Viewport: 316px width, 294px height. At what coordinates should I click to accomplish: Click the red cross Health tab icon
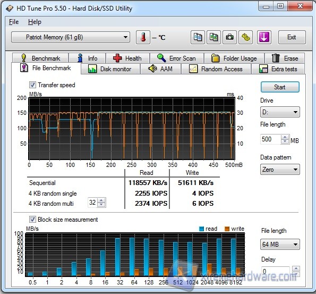[x=117, y=58]
